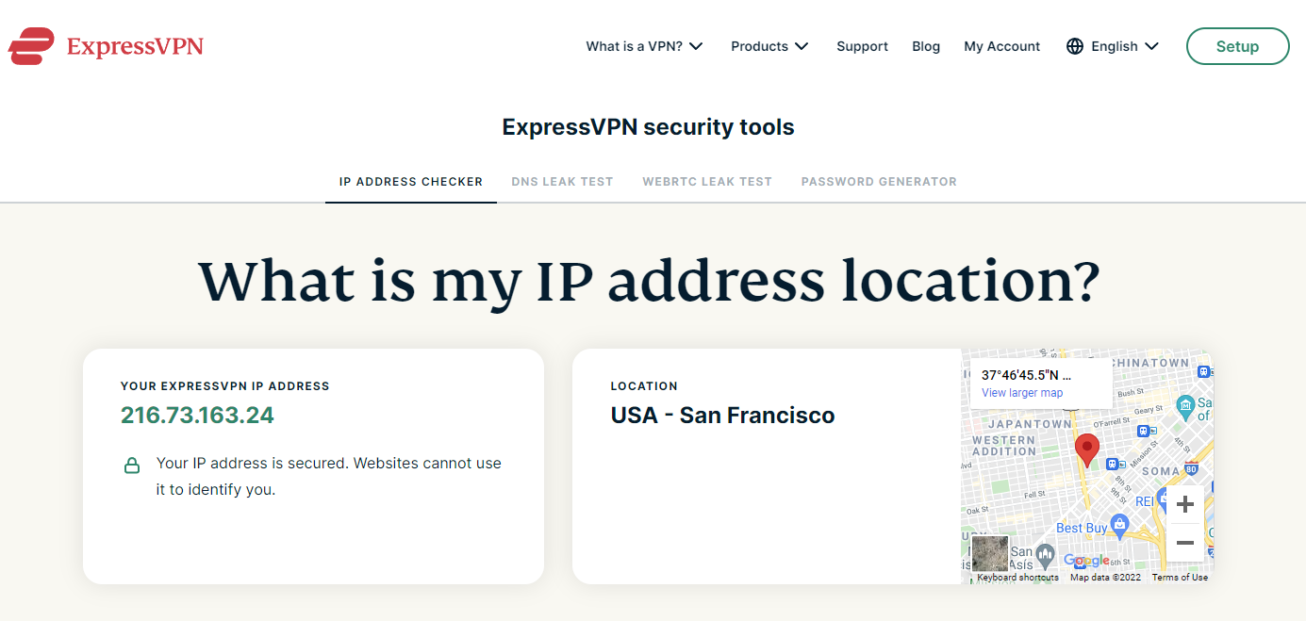Screen dimensions: 1306x621
Task: Click the IP address 216.73.163.24
Action: tap(197, 416)
